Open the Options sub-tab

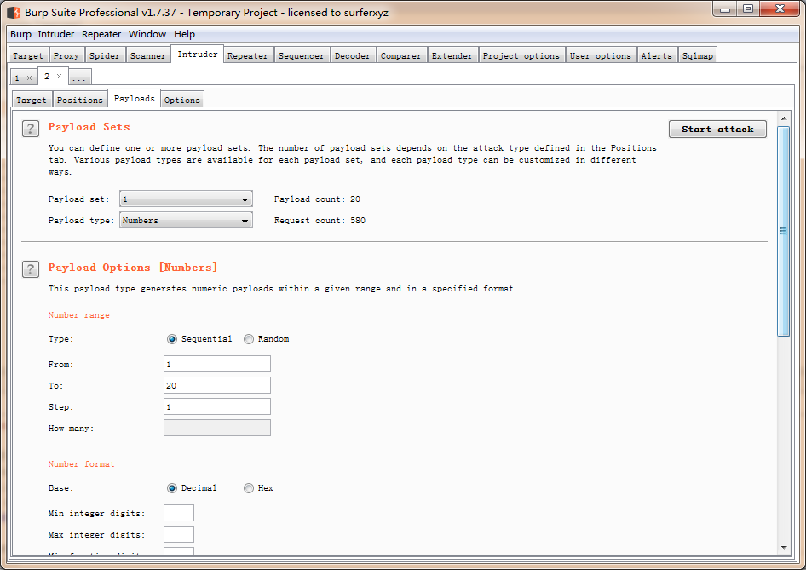(x=182, y=100)
